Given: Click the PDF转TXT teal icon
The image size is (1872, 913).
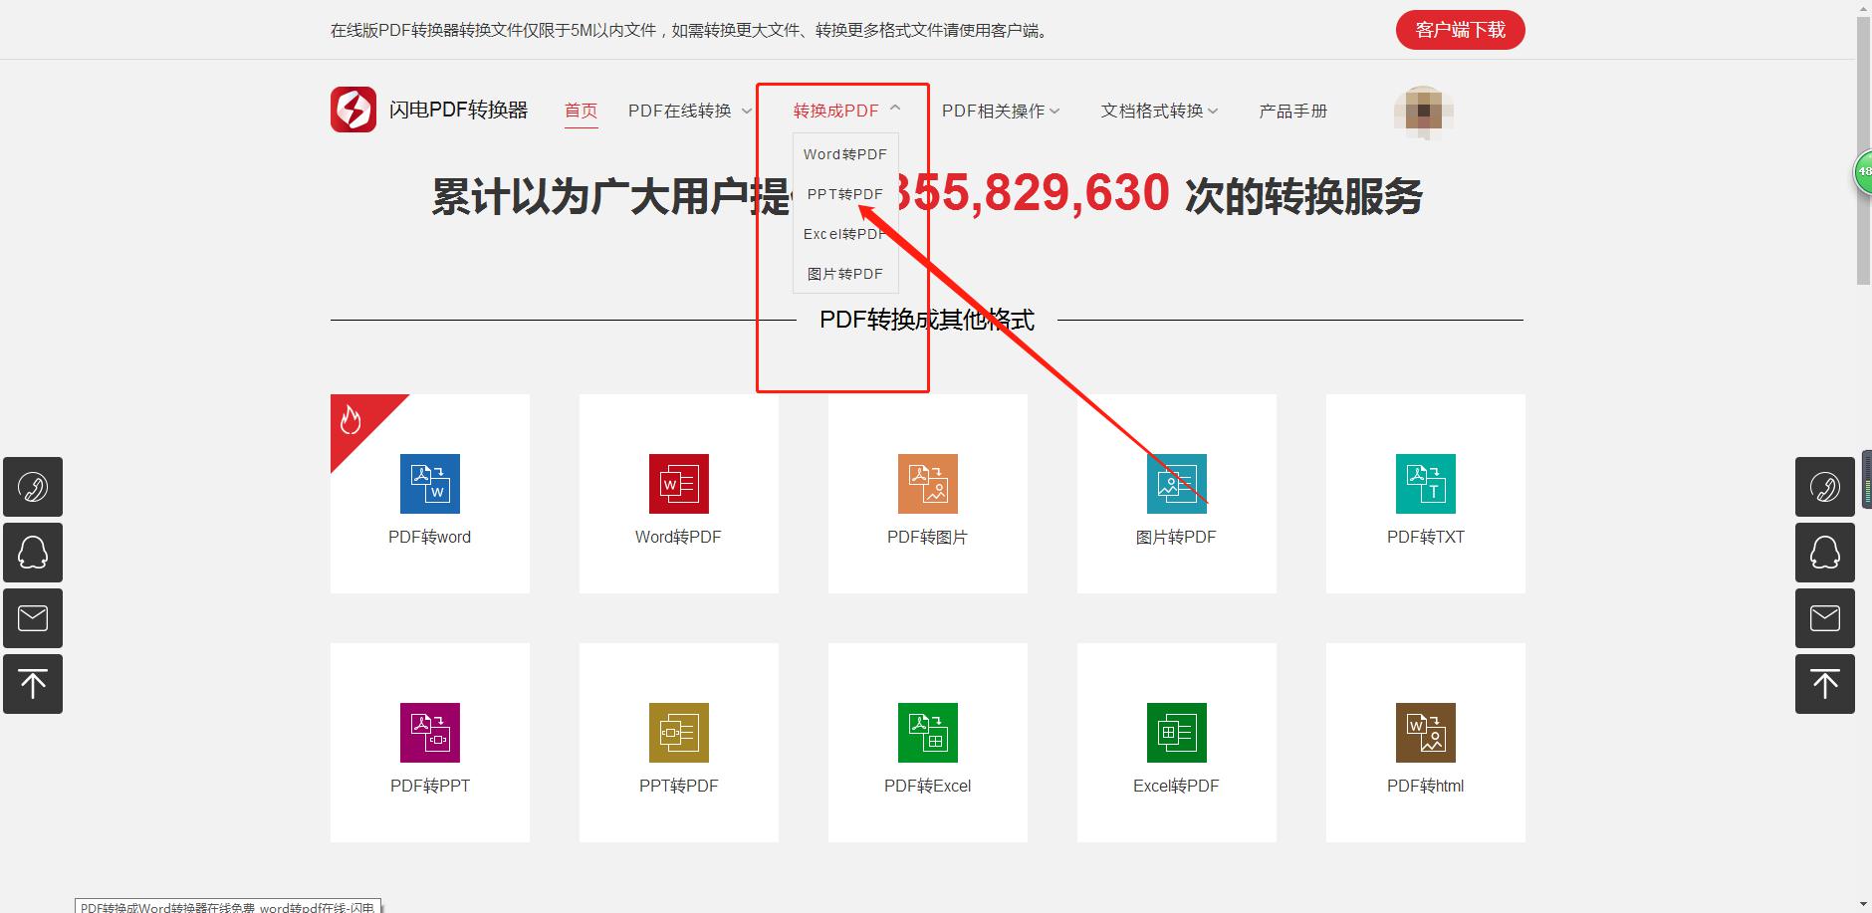Looking at the screenshot, I should coord(1426,484).
